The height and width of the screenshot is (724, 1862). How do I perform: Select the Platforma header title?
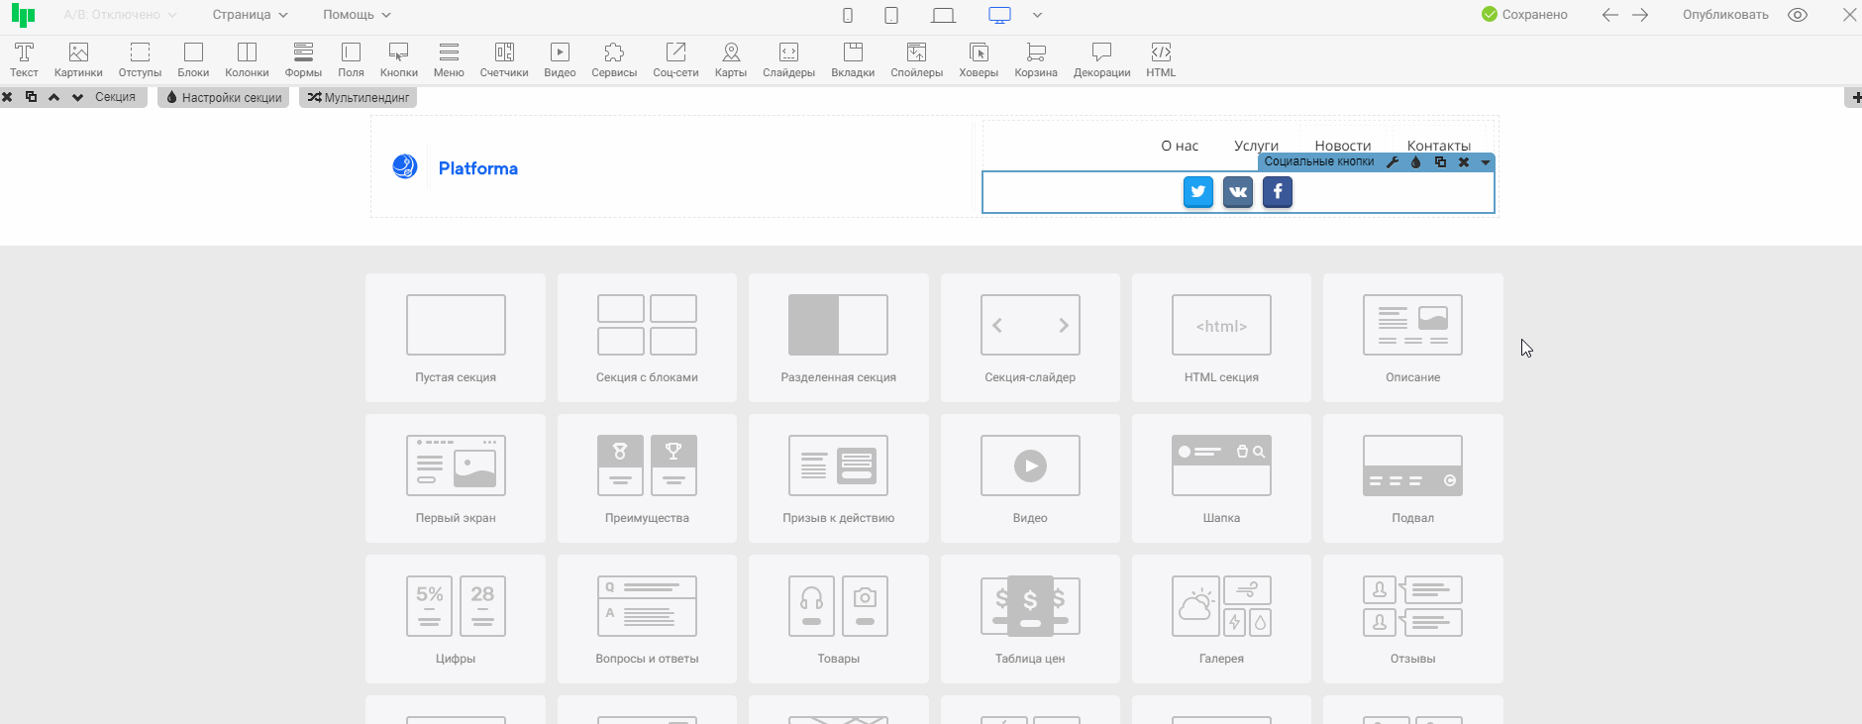click(x=478, y=168)
